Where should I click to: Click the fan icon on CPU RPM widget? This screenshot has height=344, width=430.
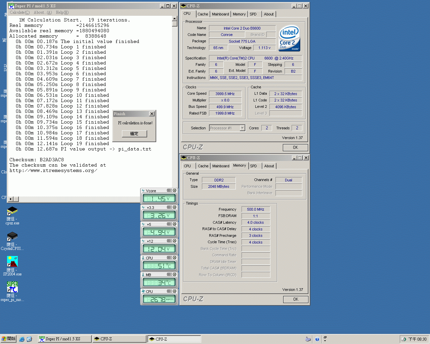click(x=143, y=291)
